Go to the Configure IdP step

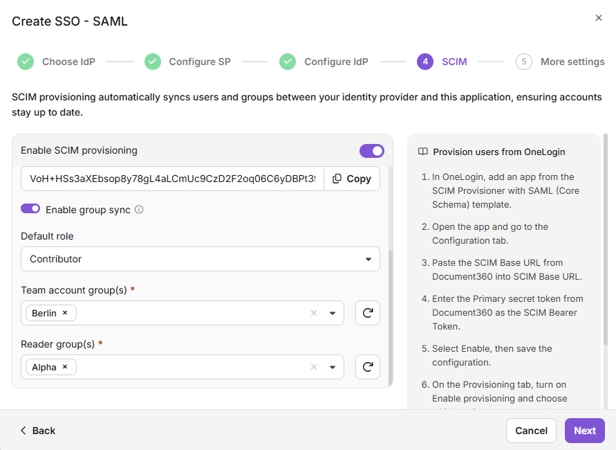[336, 62]
